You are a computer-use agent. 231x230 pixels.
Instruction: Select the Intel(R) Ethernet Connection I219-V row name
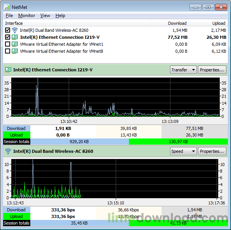tap(60, 37)
